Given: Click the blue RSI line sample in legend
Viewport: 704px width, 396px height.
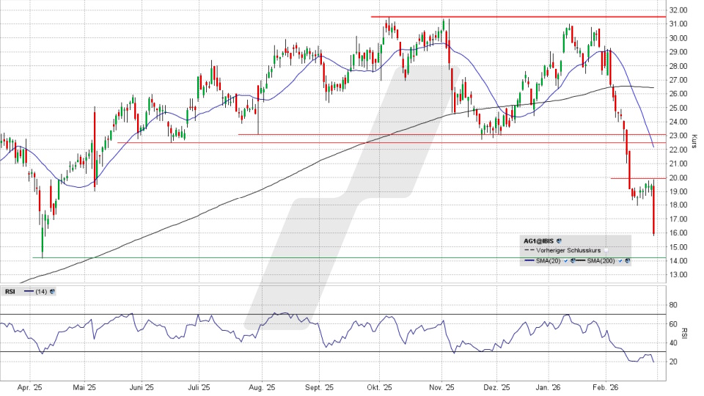Looking at the screenshot, I should [29, 291].
